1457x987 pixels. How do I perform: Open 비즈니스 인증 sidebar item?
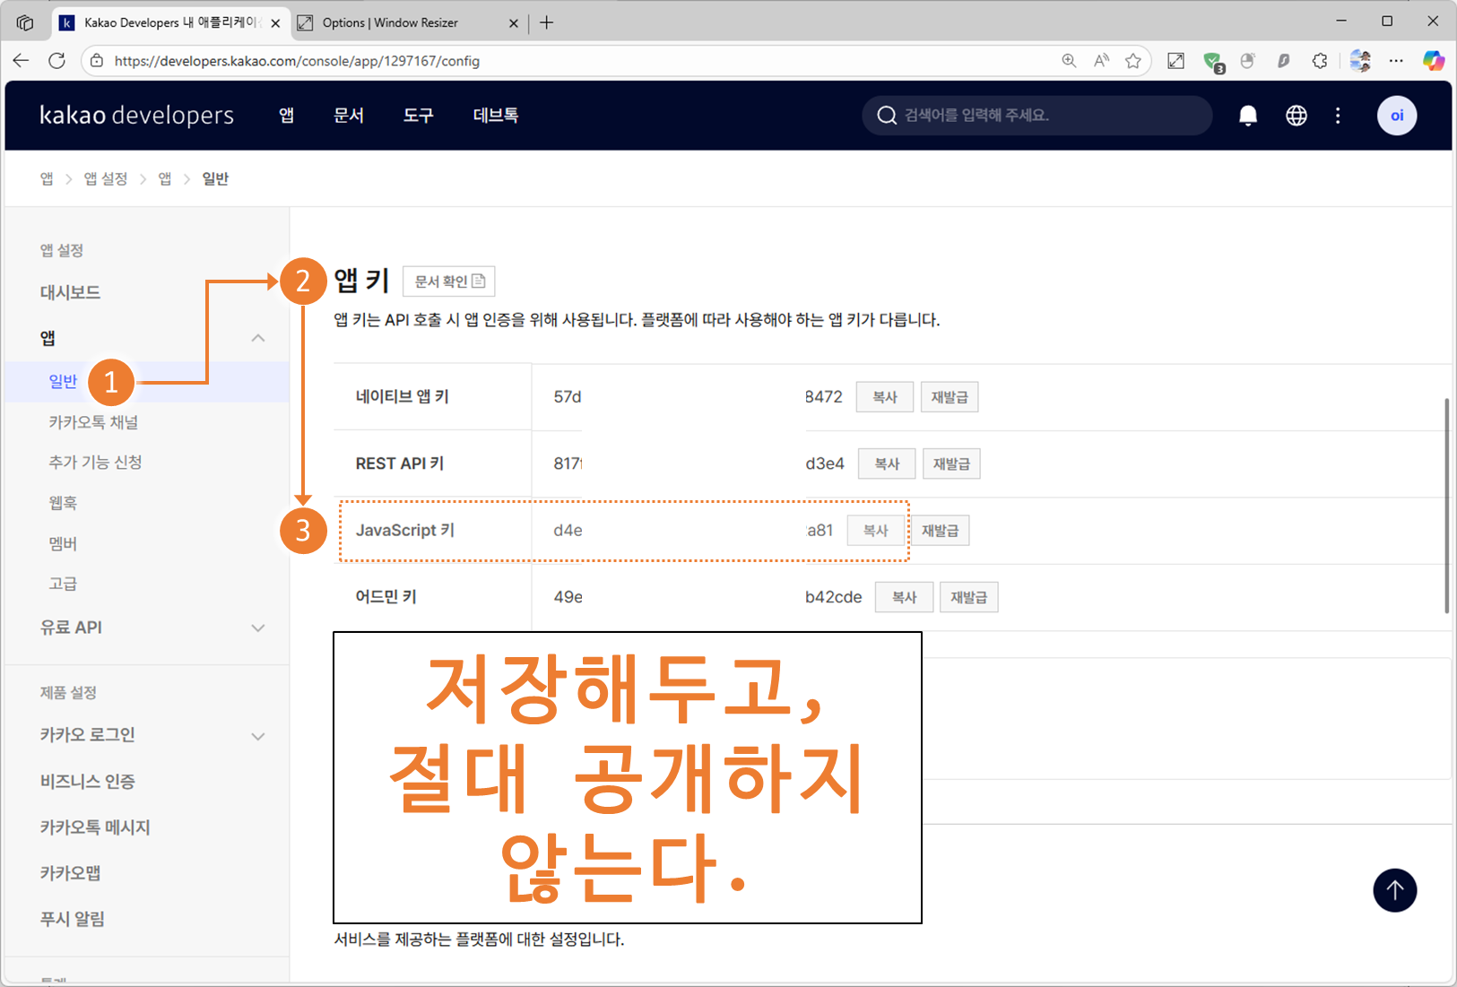click(87, 782)
